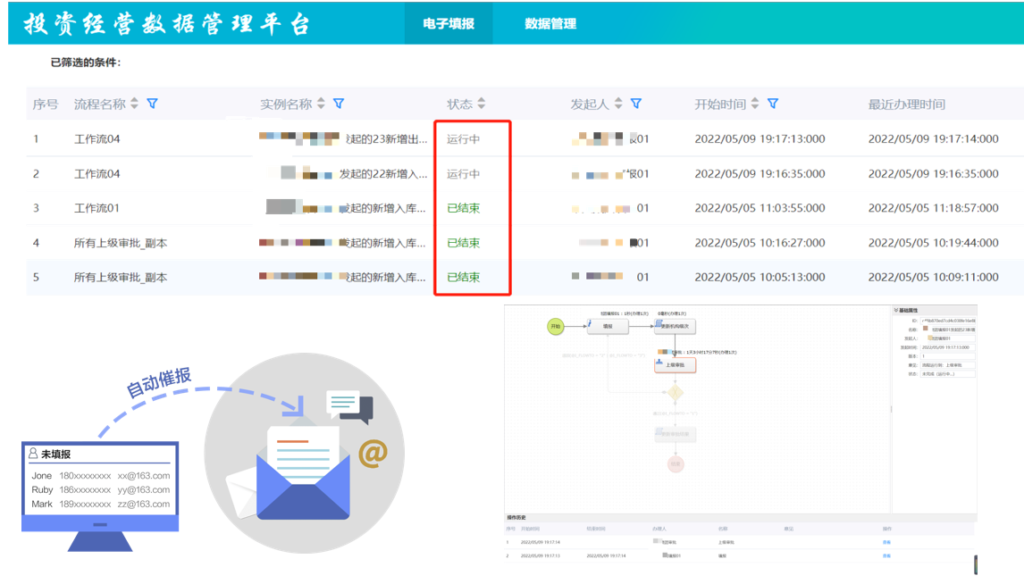1024x584 pixels.
Task: Open the filter funnel on 实例名称 column
Action: pyautogui.click(x=338, y=103)
